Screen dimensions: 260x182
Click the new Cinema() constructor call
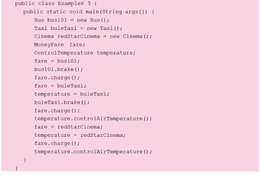point(131,36)
